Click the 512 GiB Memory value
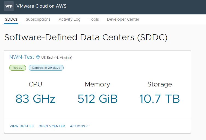This screenshot has width=206, height=140. [x=98, y=99]
